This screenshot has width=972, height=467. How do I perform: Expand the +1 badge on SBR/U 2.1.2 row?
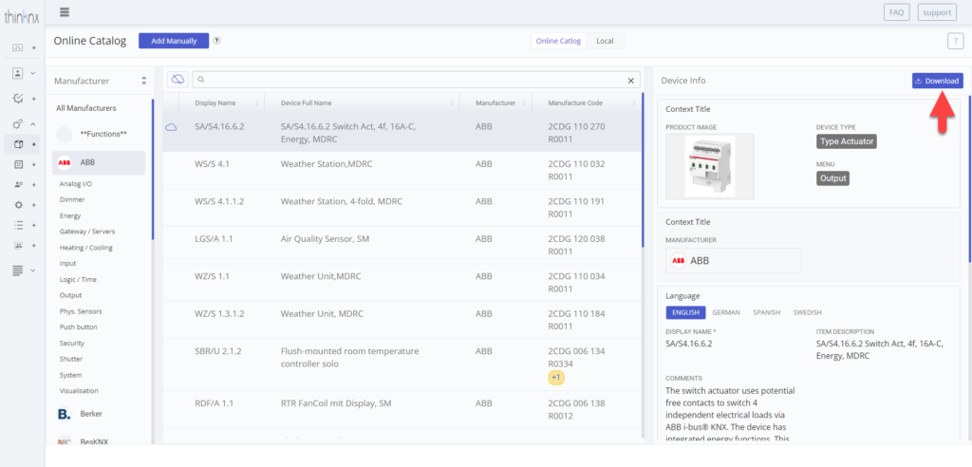(x=556, y=378)
